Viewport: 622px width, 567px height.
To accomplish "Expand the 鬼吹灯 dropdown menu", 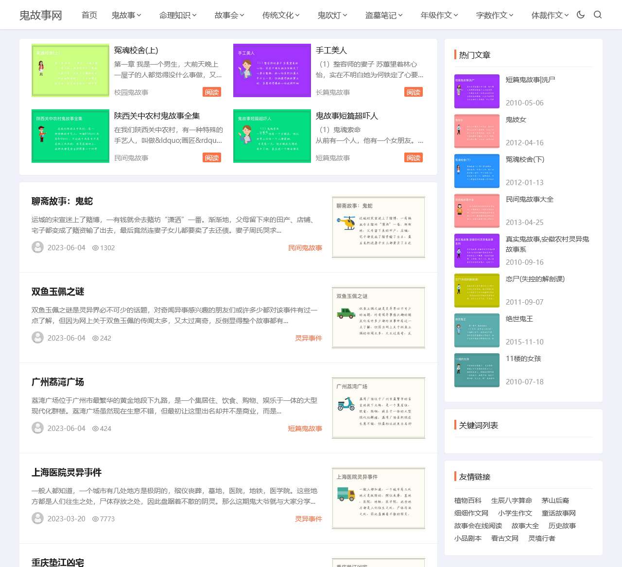I will click(332, 15).
